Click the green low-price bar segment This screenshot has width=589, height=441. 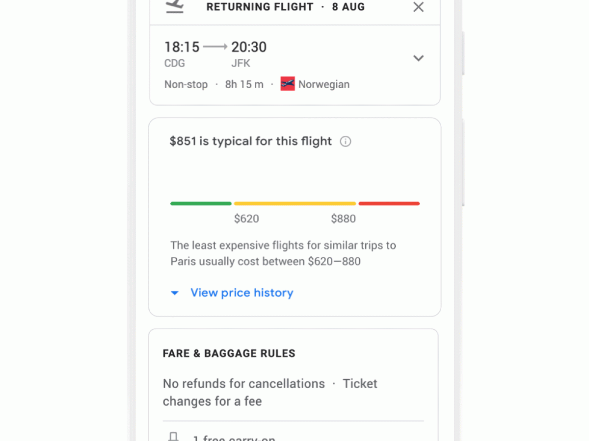point(201,203)
